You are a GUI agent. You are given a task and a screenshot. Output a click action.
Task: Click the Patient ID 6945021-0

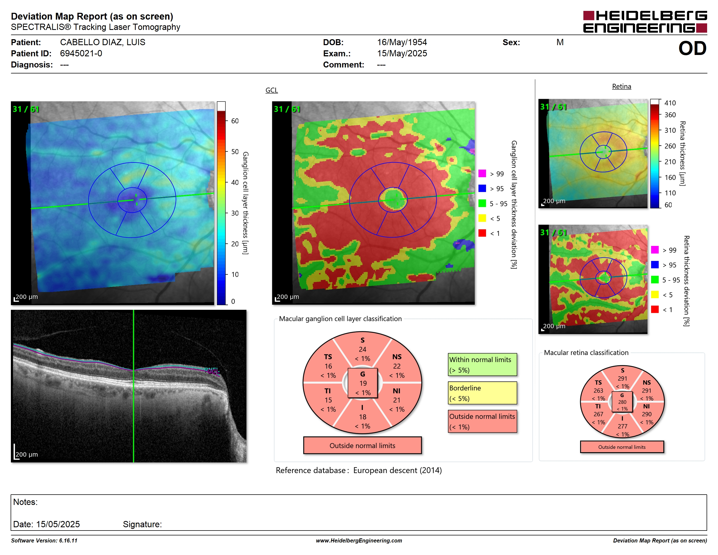[81, 53]
